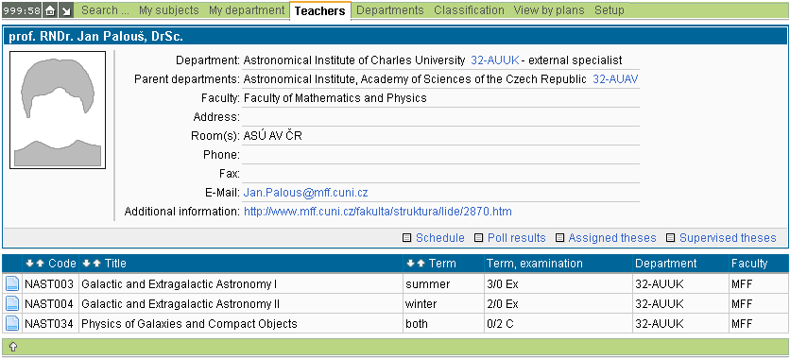Open document icon for NAST004 row
This screenshot has height=359, width=790.
12,303
